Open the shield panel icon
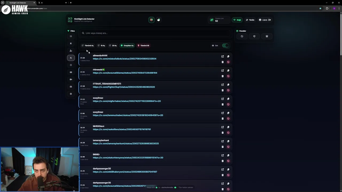Screen dimensions: 342x192 [x=254, y=36]
